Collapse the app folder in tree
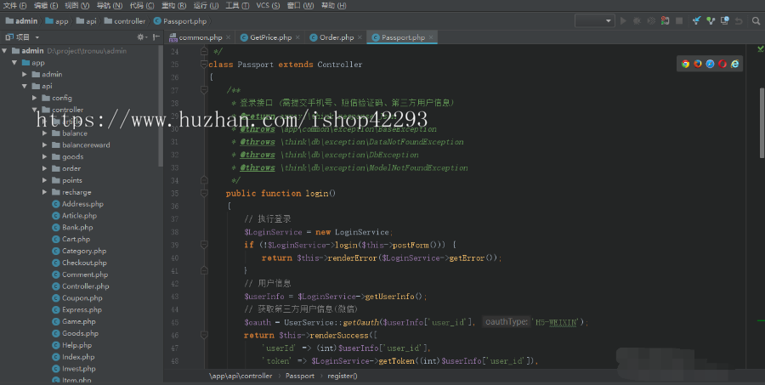The height and width of the screenshot is (385, 765). pos(14,62)
